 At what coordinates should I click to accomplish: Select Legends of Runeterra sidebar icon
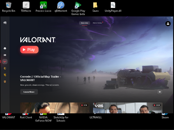pos(5,82)
